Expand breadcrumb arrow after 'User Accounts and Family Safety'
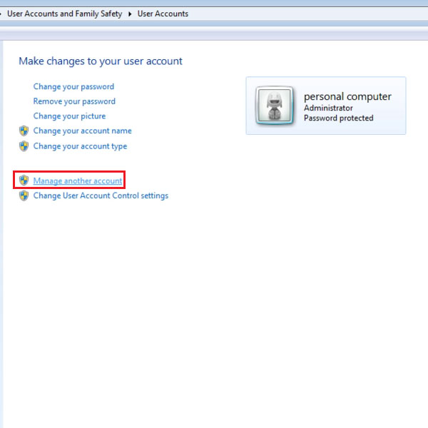This screenshot has width=428, height=428. pos(130,14)
